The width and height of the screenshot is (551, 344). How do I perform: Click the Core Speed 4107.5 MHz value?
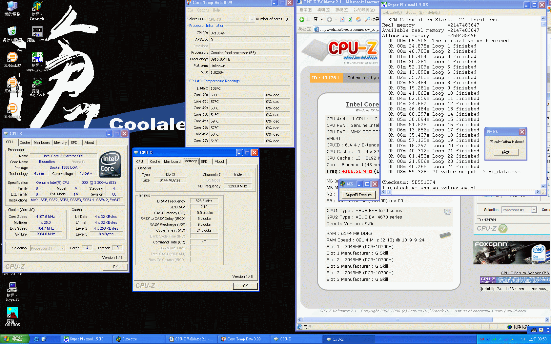pos(46,217)
